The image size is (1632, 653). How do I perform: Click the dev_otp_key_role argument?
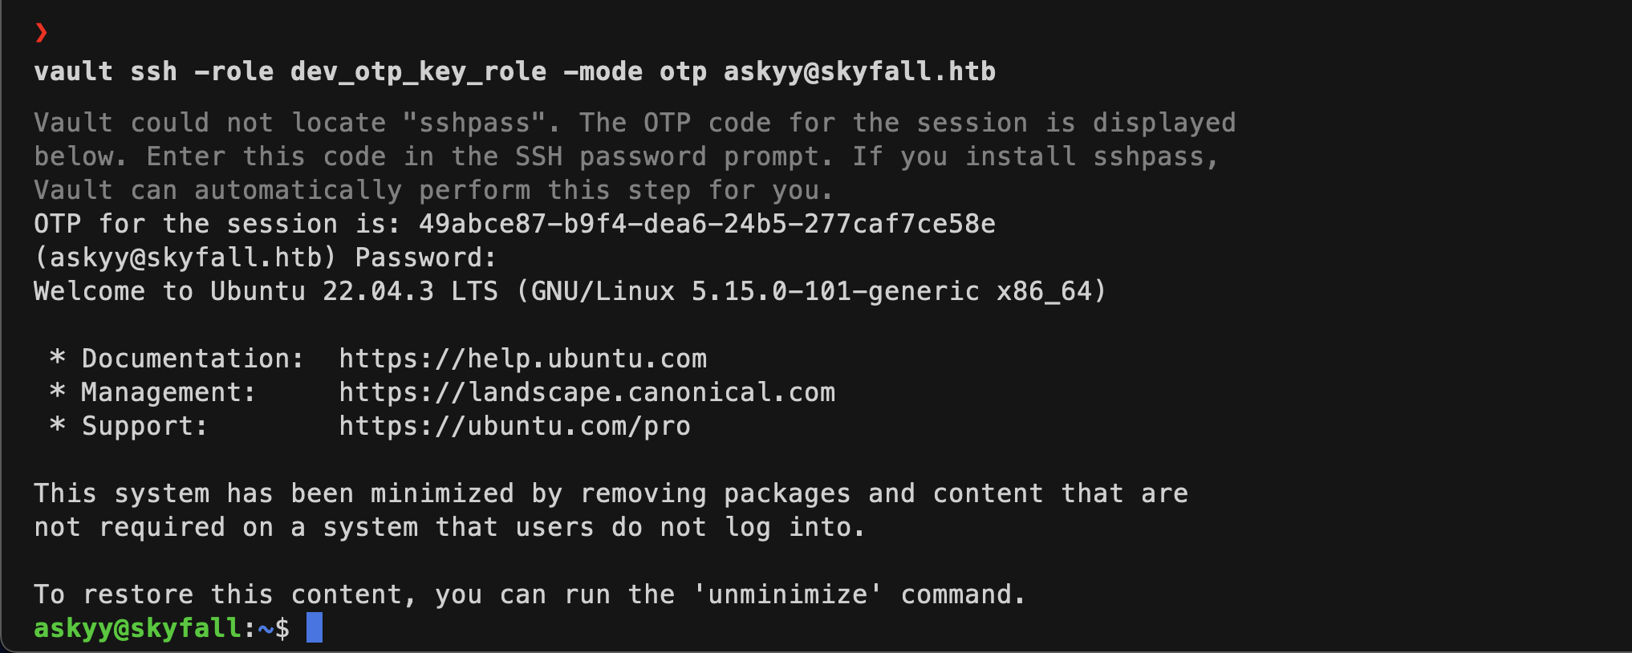click(418, 71)
